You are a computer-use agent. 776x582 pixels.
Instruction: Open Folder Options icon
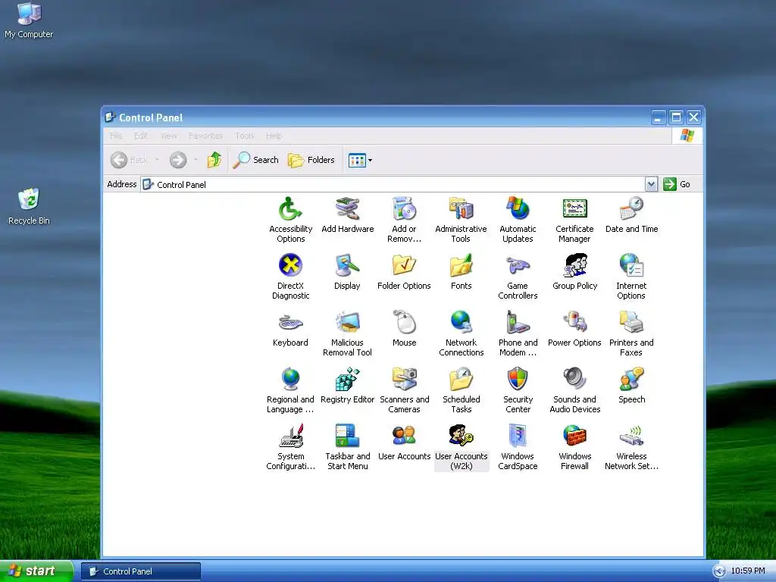click(x=405, y=272)
